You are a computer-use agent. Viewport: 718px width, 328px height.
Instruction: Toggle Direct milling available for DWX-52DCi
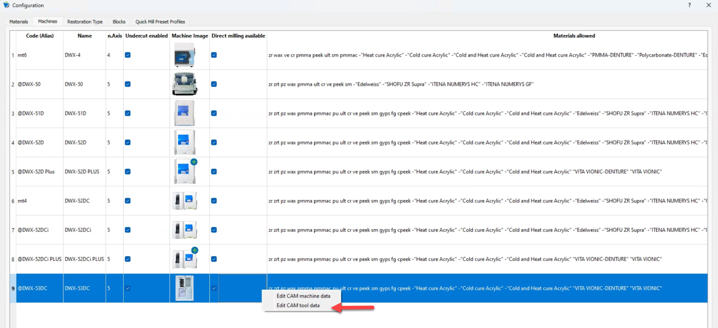point(214,230)
